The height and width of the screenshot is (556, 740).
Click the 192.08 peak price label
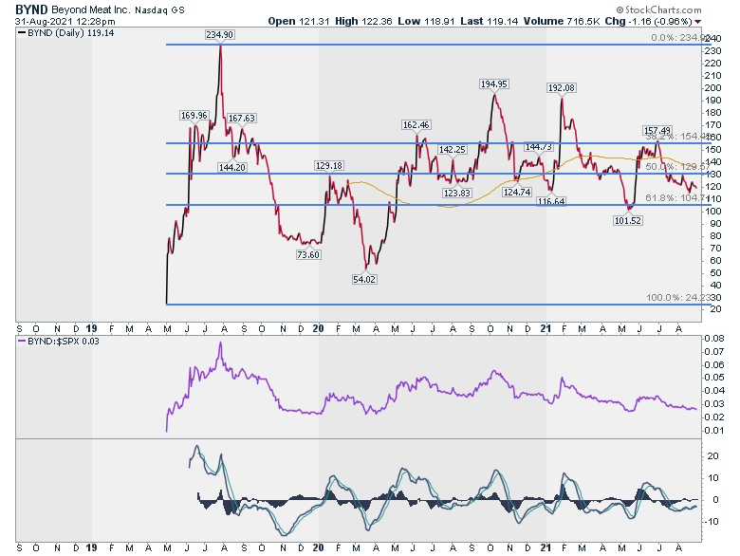coord(562,88)
